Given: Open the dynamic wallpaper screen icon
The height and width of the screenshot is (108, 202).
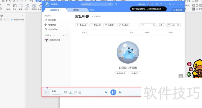Looking at the screenshot, I should (148, 4).
